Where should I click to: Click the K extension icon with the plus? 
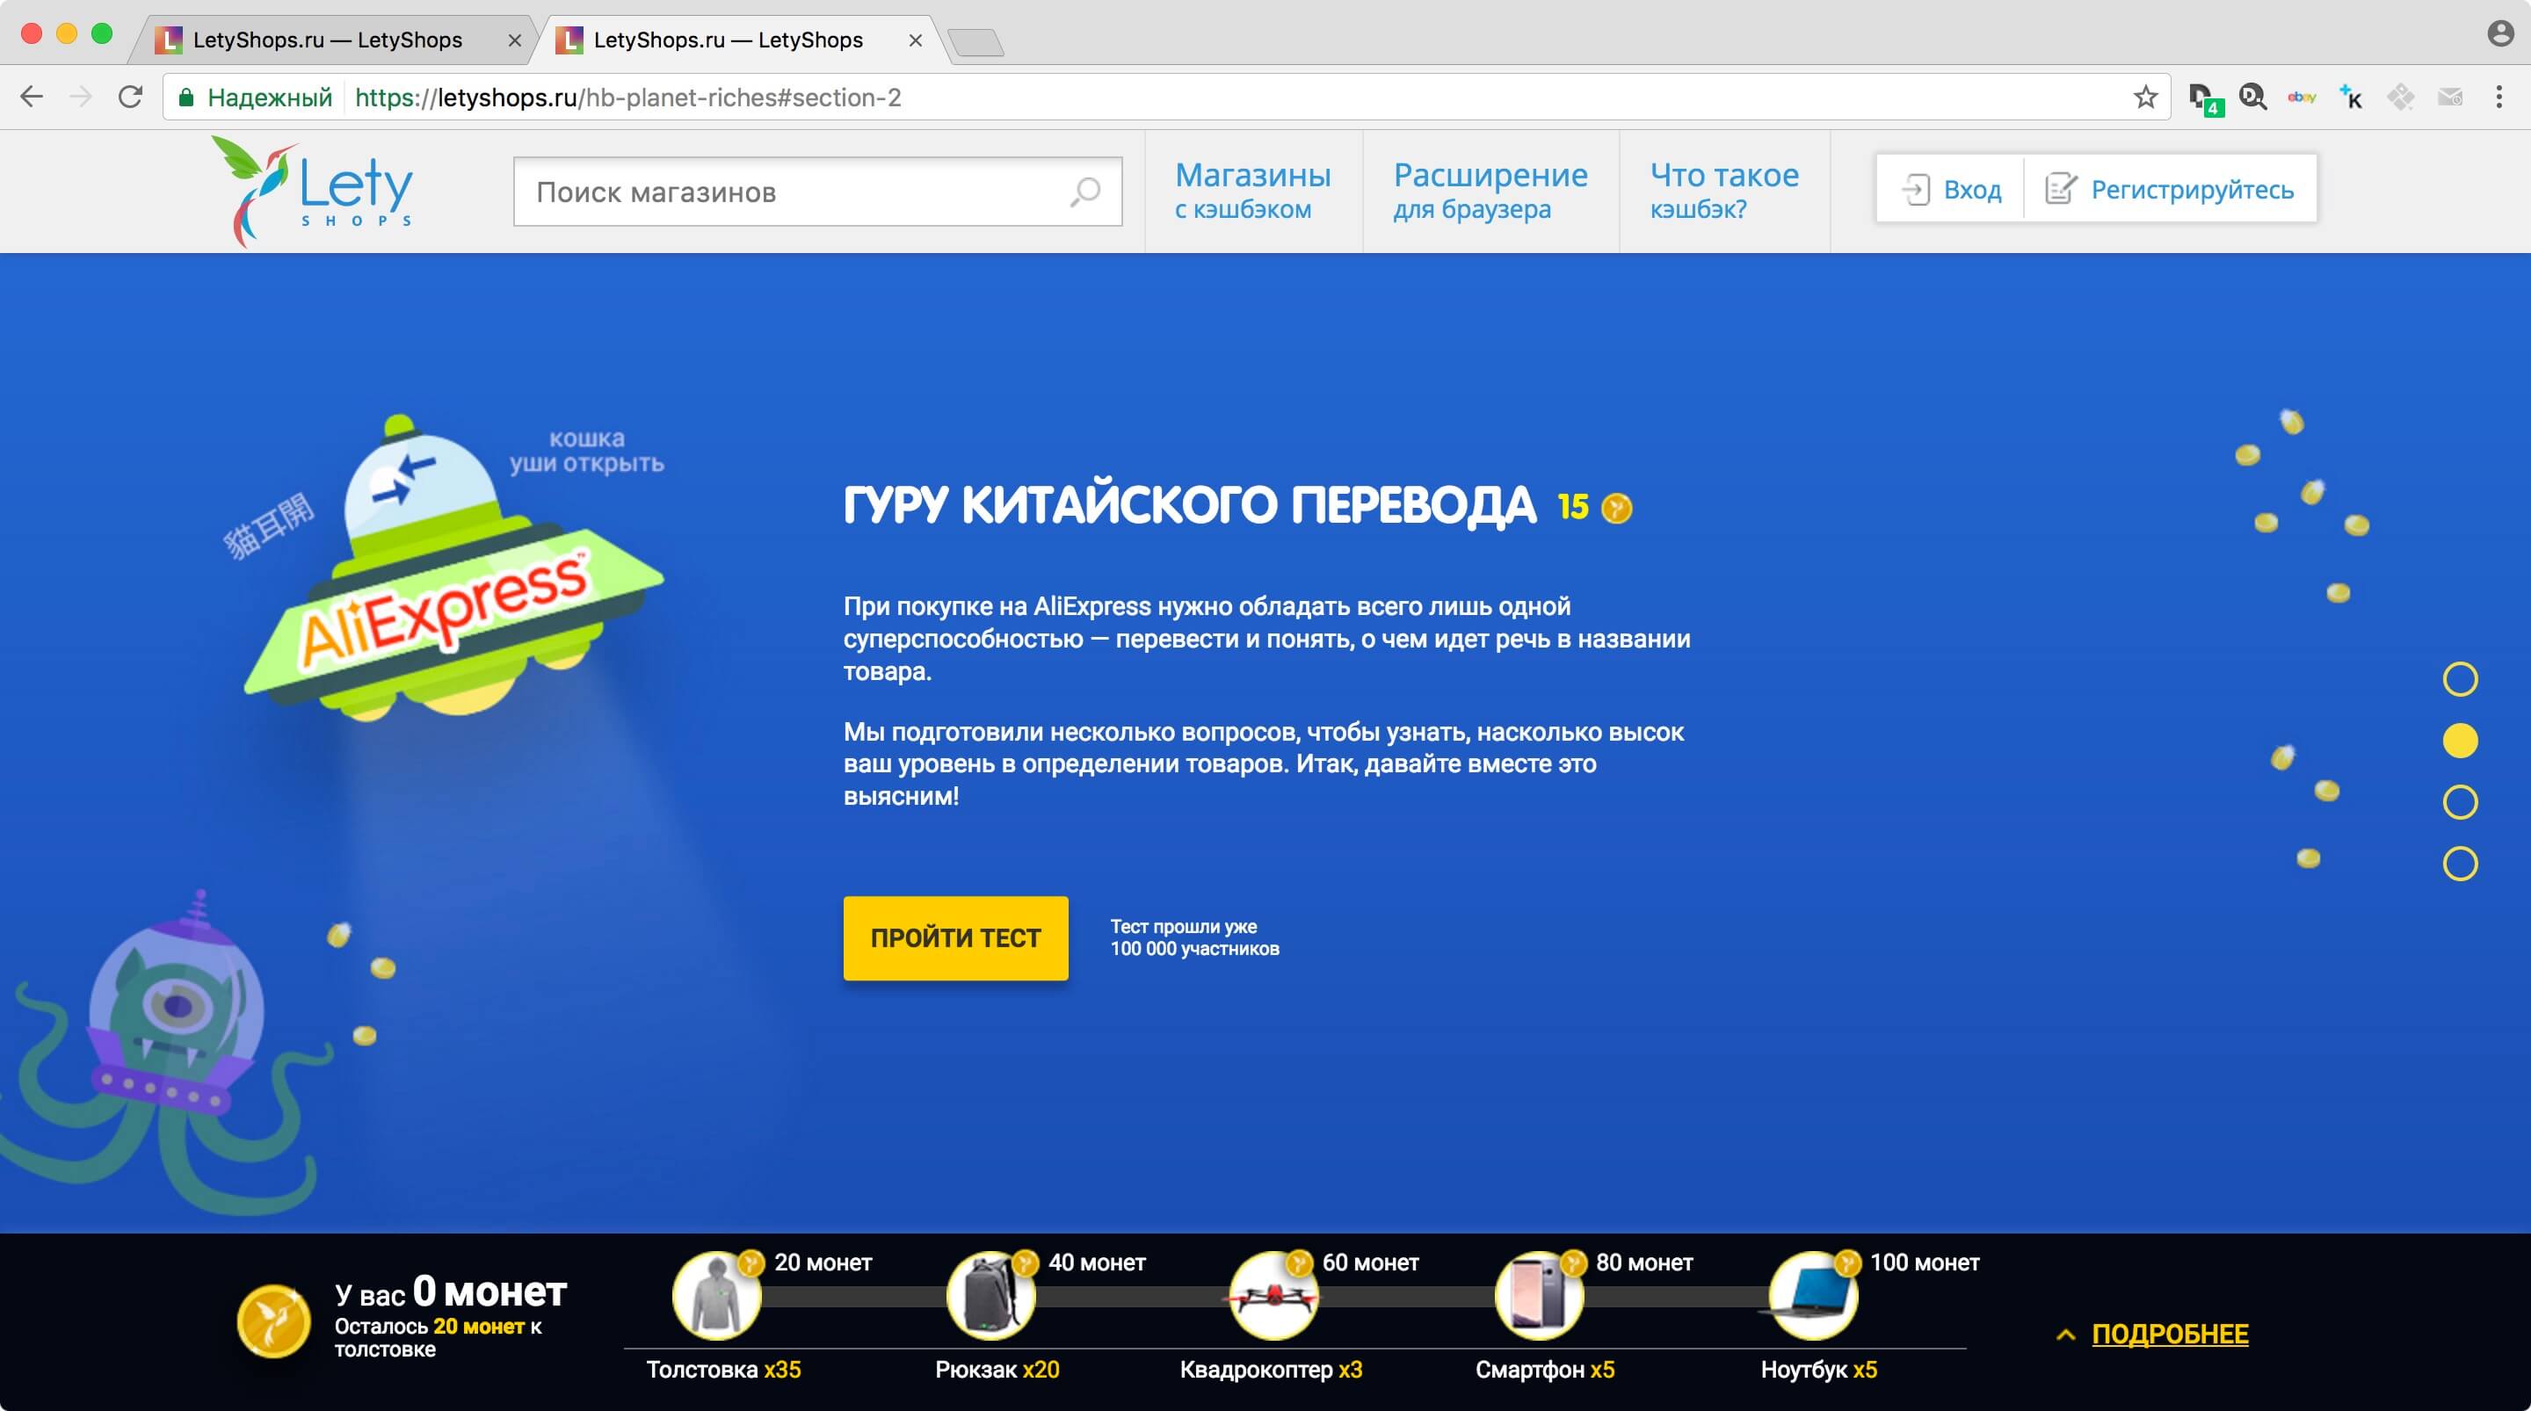2350,97
